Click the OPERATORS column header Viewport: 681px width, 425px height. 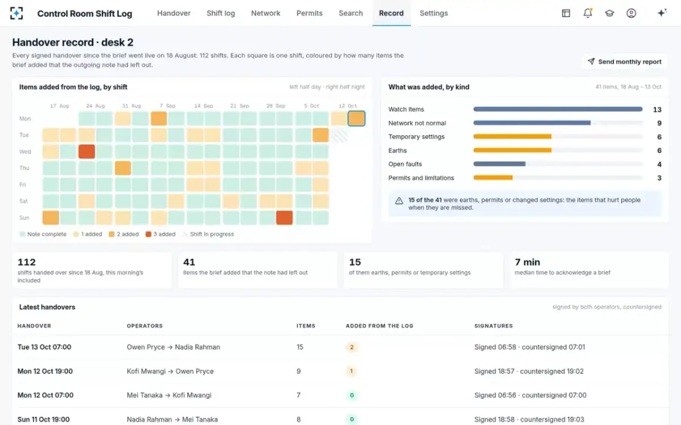pos(145,326)
